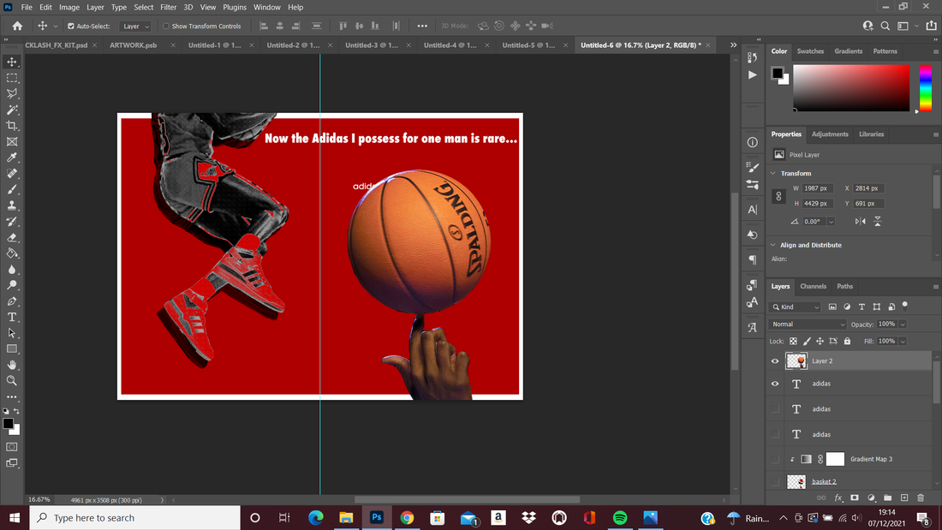The height and width of the screenshot is (530, 942).
Task: Select the Rectangle shape tool
Action: coord(12,349)
